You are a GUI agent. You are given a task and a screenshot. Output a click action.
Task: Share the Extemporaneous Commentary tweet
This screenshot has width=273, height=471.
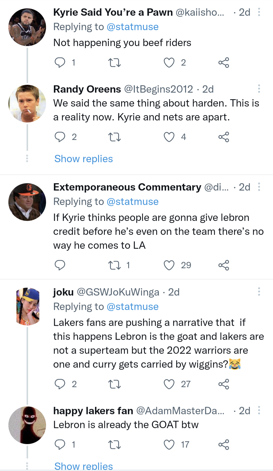click(224, 265)
